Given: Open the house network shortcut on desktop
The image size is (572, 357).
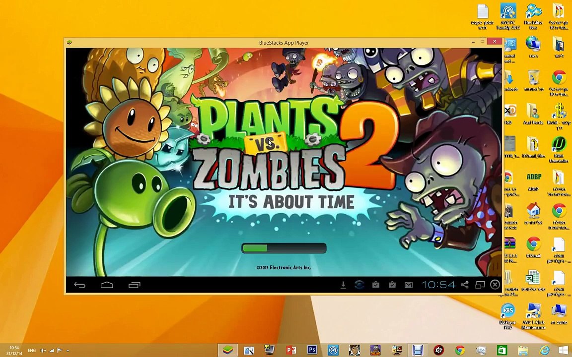Looking at the screenshot, I should click(533, 214).
